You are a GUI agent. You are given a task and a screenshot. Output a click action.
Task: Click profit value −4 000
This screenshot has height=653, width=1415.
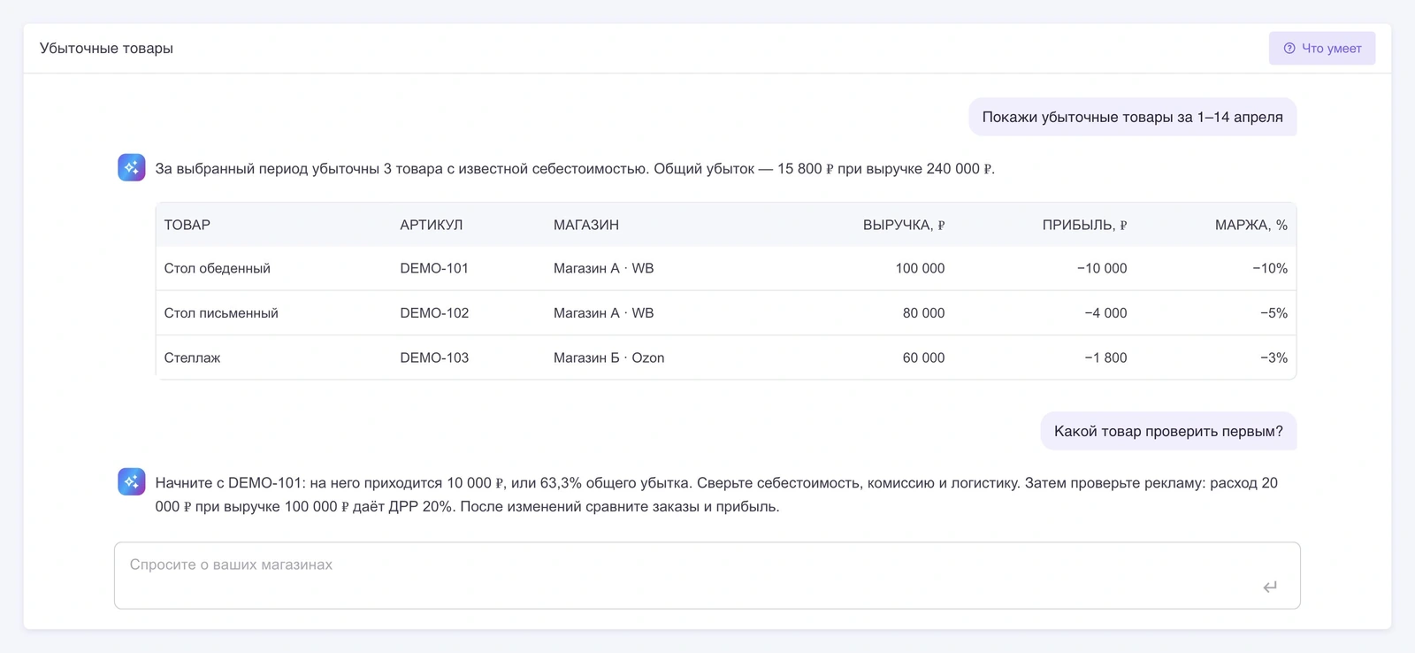tap(1105, 313)
